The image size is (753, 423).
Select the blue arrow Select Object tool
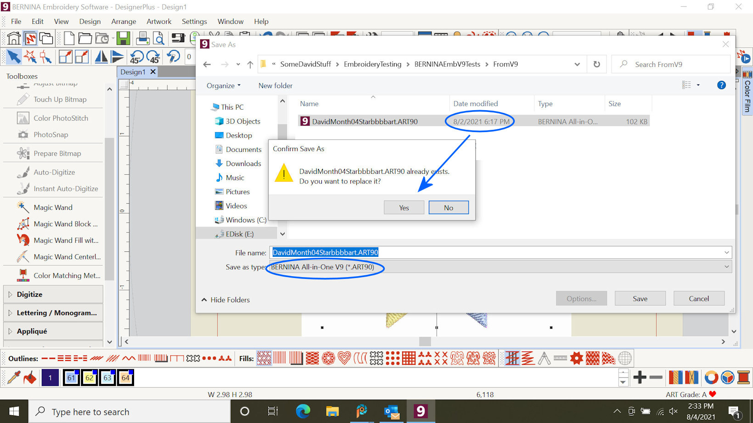click(14, 57)
